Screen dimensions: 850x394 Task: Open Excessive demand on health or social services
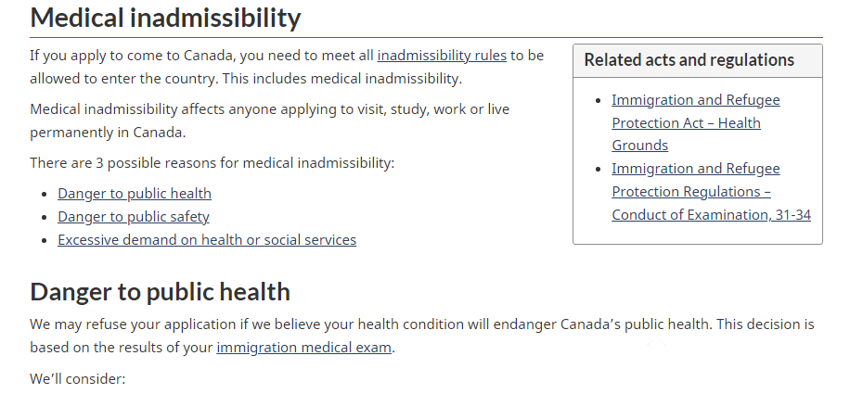tap(207, 240)
